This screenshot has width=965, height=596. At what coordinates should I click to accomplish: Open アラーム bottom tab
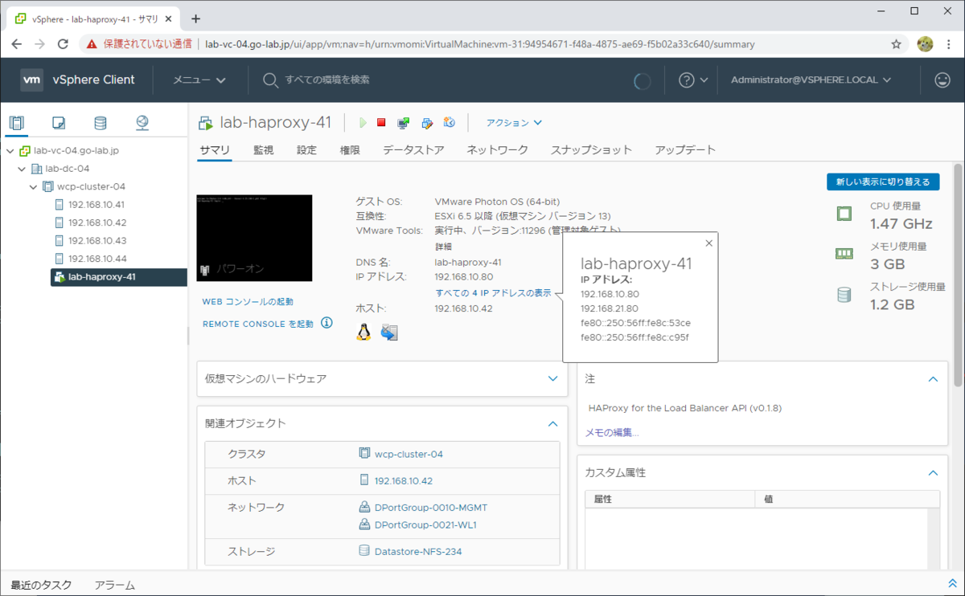[x=115, y=585]
